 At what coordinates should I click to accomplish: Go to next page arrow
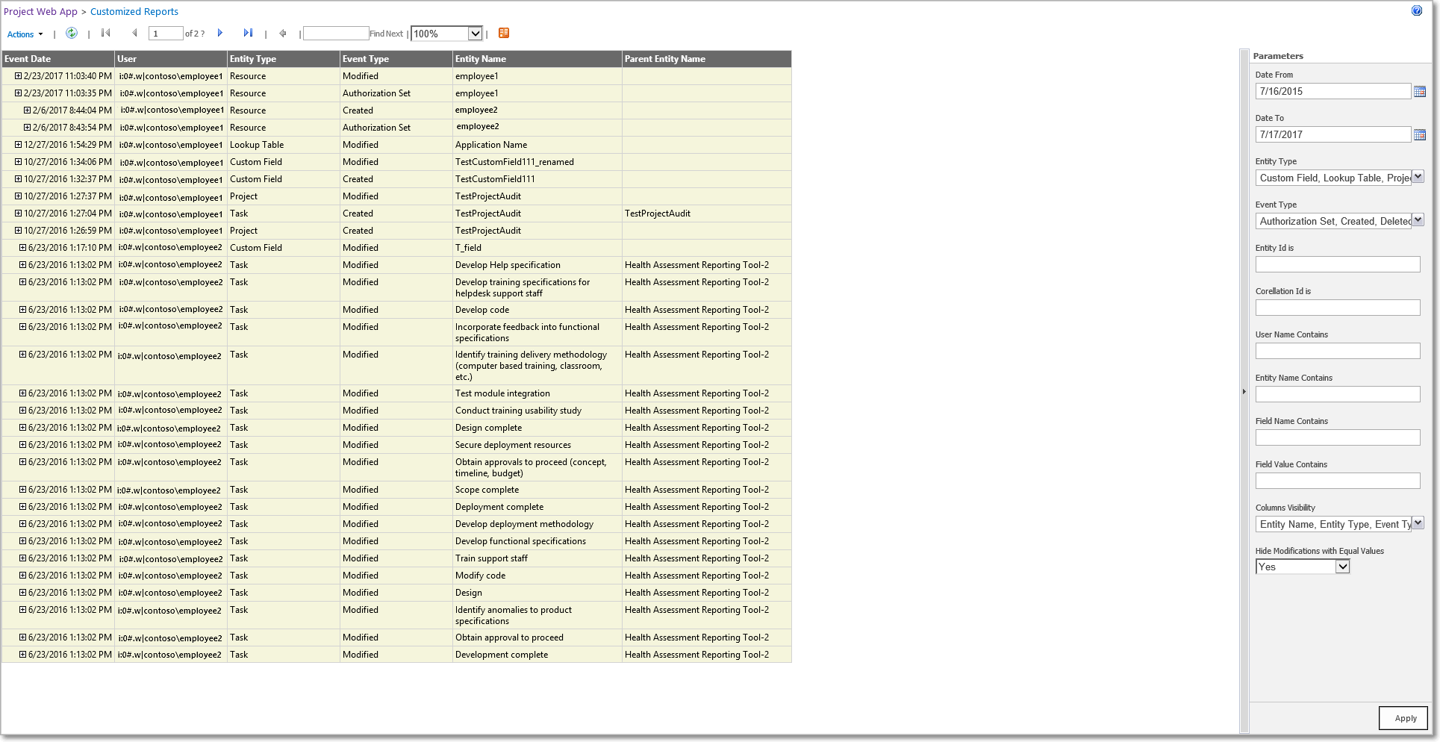[220, 33]
